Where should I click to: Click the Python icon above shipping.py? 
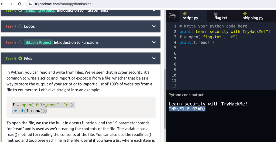pyautogui.click(x=245, y=14)
